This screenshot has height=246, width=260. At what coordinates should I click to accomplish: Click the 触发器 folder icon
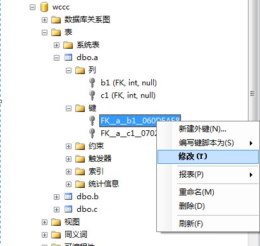click(80, 159)
